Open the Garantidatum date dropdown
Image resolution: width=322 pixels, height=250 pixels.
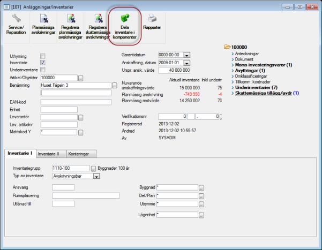click(x=186, y=55)
